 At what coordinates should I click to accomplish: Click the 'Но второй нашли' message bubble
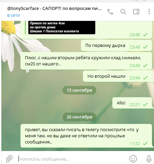[x=117, y=76]
